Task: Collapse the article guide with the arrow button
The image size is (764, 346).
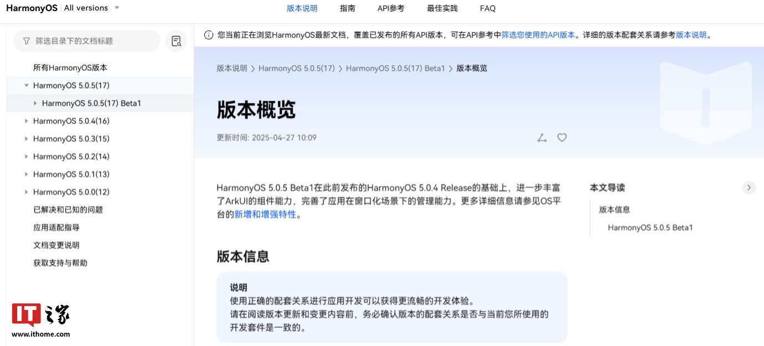Action: tap(748, 188)
